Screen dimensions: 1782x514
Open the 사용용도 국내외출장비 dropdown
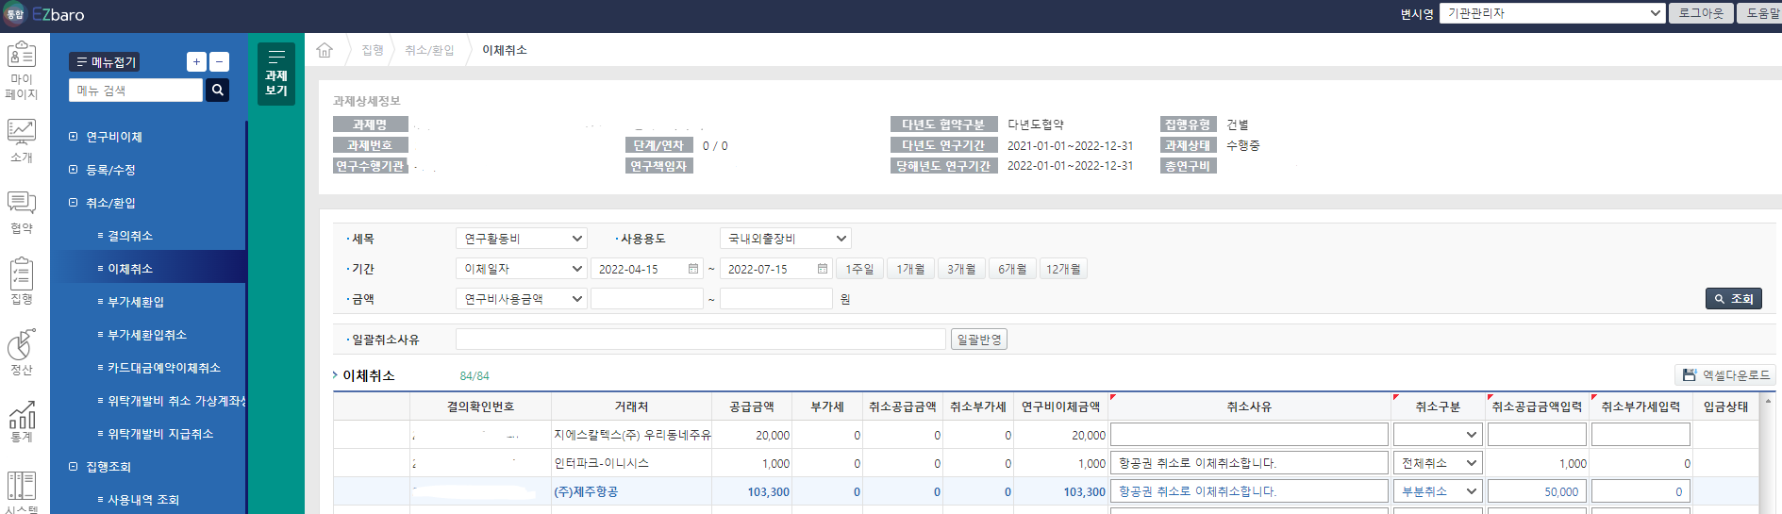coord(786,239)
